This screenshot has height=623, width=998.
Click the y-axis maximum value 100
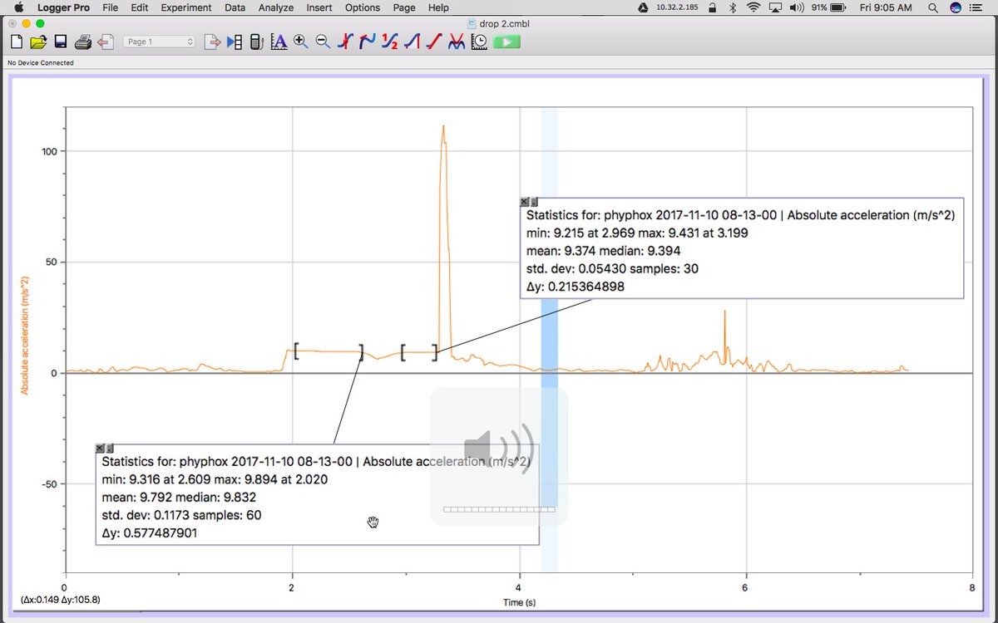pos(48,151)
